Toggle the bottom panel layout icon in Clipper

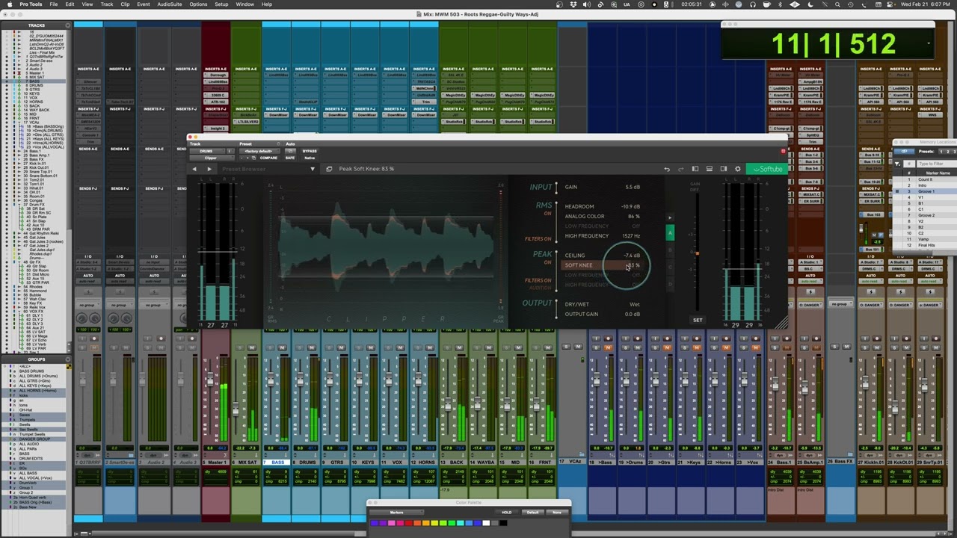tap(710, 169)
